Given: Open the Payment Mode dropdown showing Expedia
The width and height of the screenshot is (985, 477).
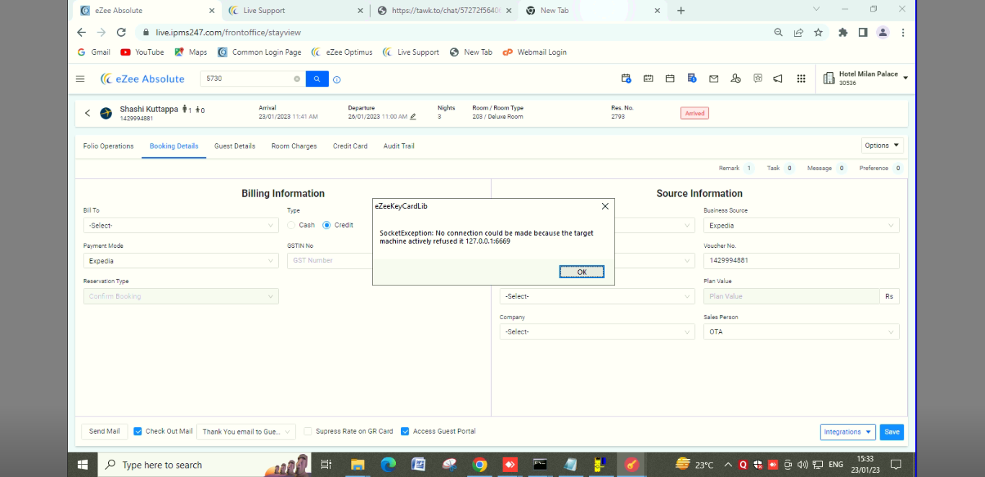Looking at the screenshot, I should 181,261.
